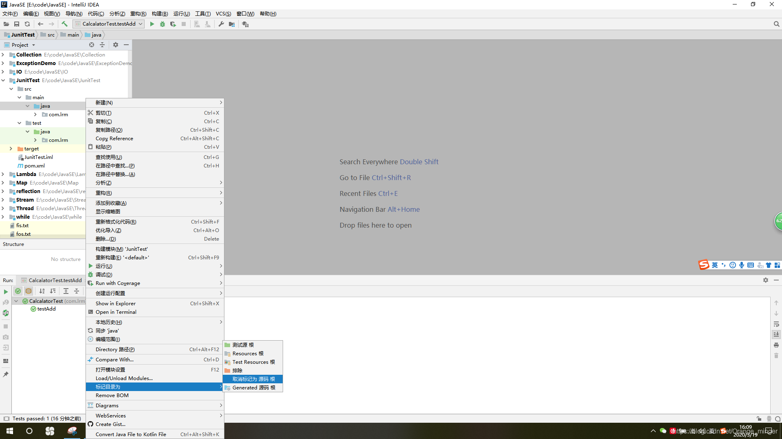Click the green Run button in toolbar
Screen dimensions: 782x439
(152, 24)
